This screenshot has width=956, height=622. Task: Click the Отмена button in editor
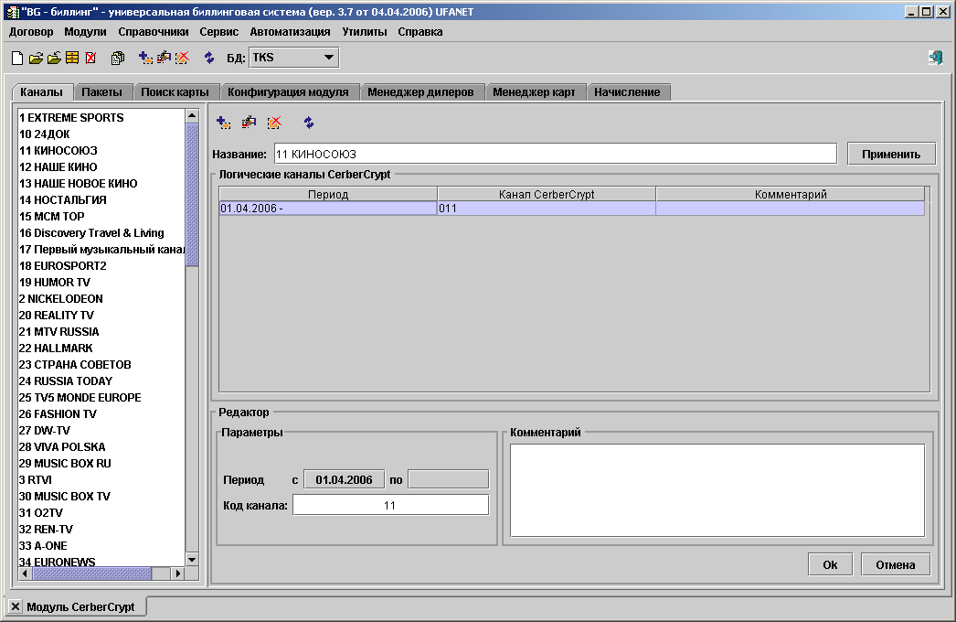pos(895,564)
